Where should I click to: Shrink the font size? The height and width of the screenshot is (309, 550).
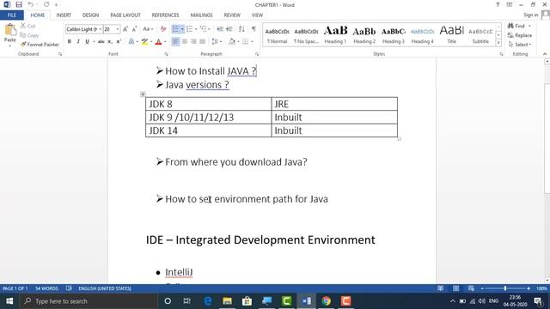pyautogui.click(x=134, y=29)
